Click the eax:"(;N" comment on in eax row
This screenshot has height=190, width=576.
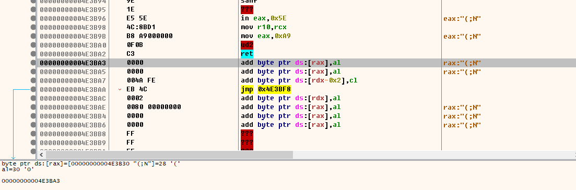point(463,18)
